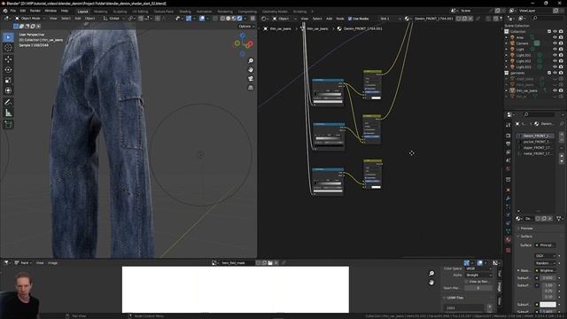Screen dimensions: 567x319
Task: Click Subsurface color white swatch
Action: [548, 305]
